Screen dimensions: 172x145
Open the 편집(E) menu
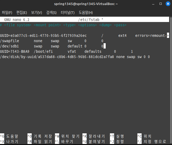pos(22,12)
